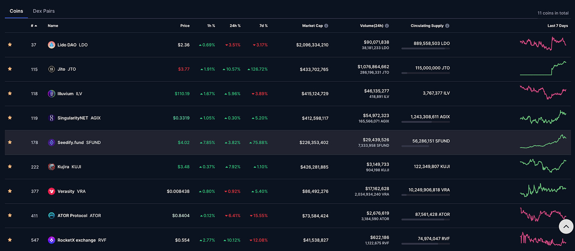This screenshot has height=251, width=575.
Task: Toggle watchlist star for Kujira
Action: [10, 167]
